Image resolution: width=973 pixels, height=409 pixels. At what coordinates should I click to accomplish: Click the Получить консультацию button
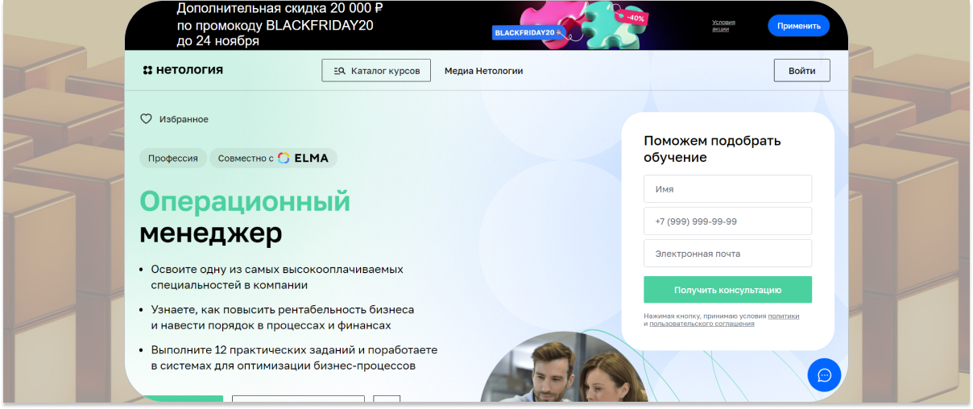pyautogui.click(x=728, y=290)
